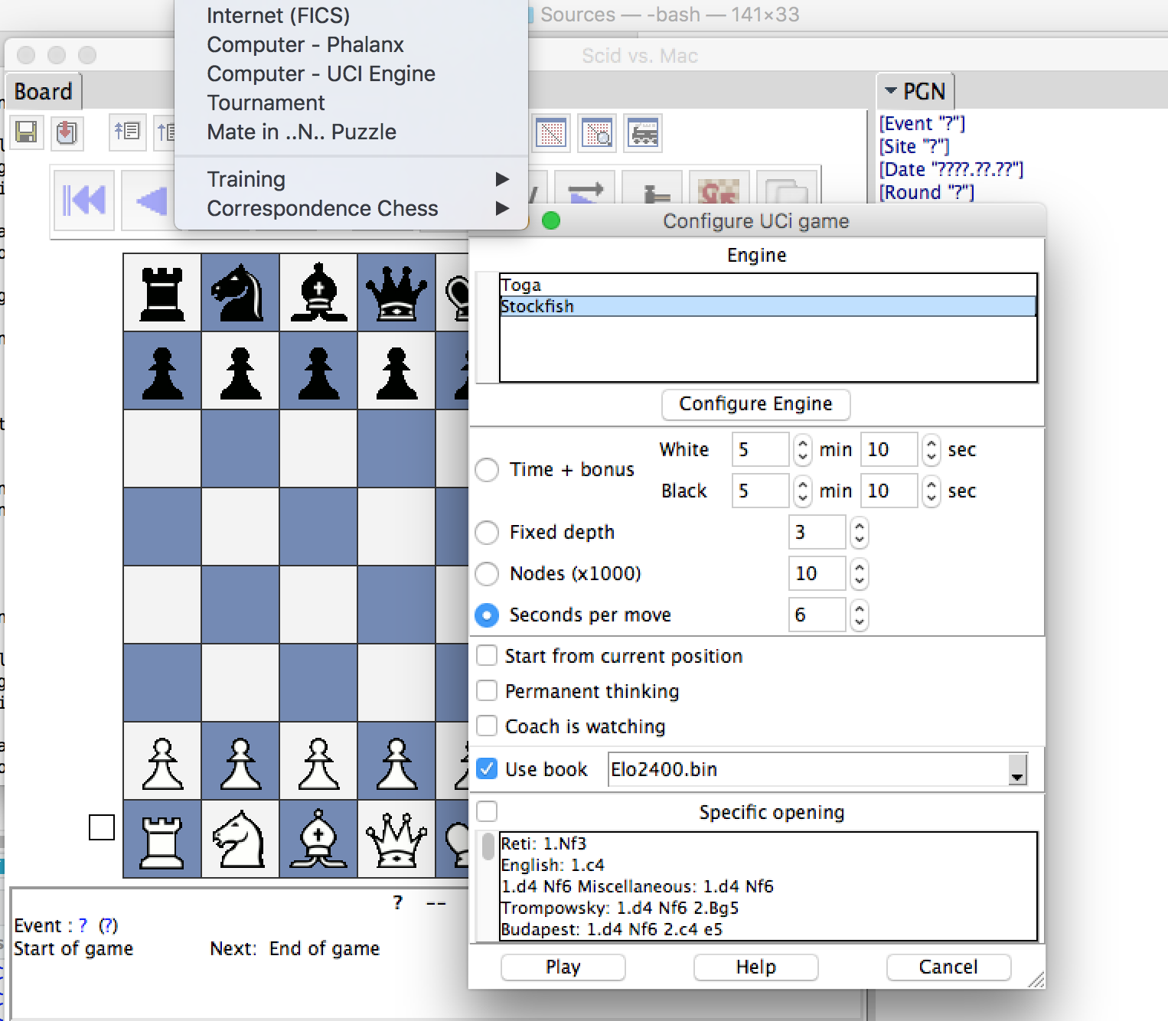
Task: Select Seconds per move radio button
Action: pyautogui.click(x=487, y=615)
